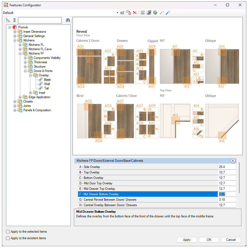Viewport: 251px width, 249px height.
Task: Open the Default configuration dropdown
Action: pyautogui.click(x=117, y=13)
